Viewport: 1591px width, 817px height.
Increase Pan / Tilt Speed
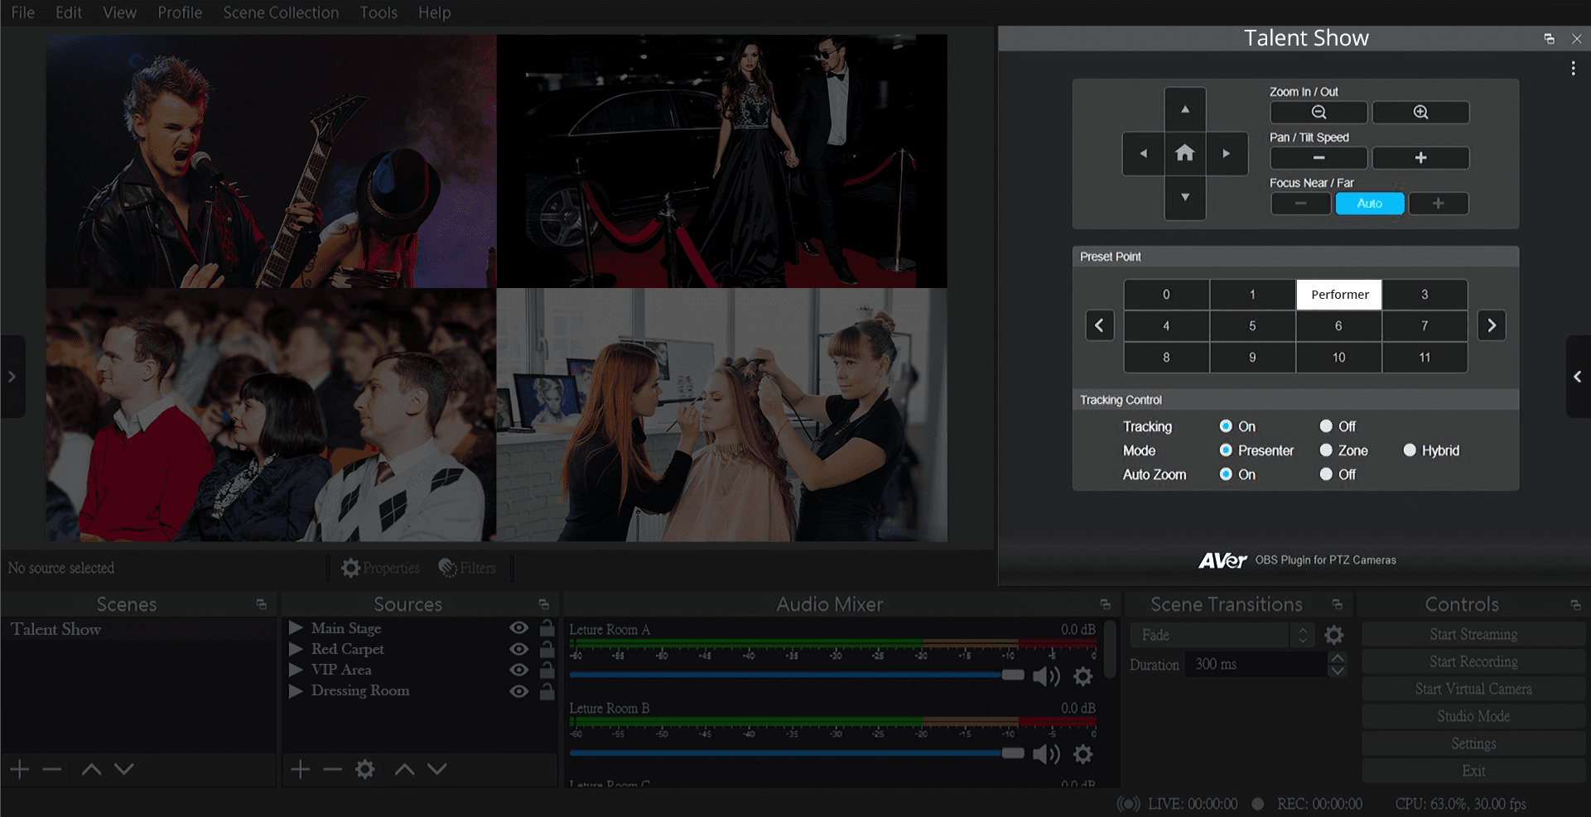point(1420,158)
